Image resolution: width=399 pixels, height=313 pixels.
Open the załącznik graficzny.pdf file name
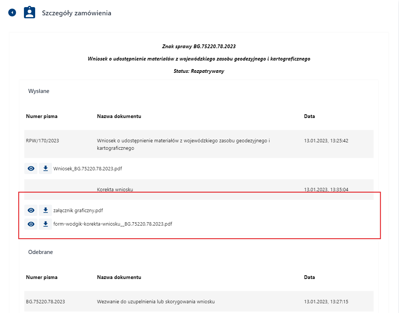78,211
